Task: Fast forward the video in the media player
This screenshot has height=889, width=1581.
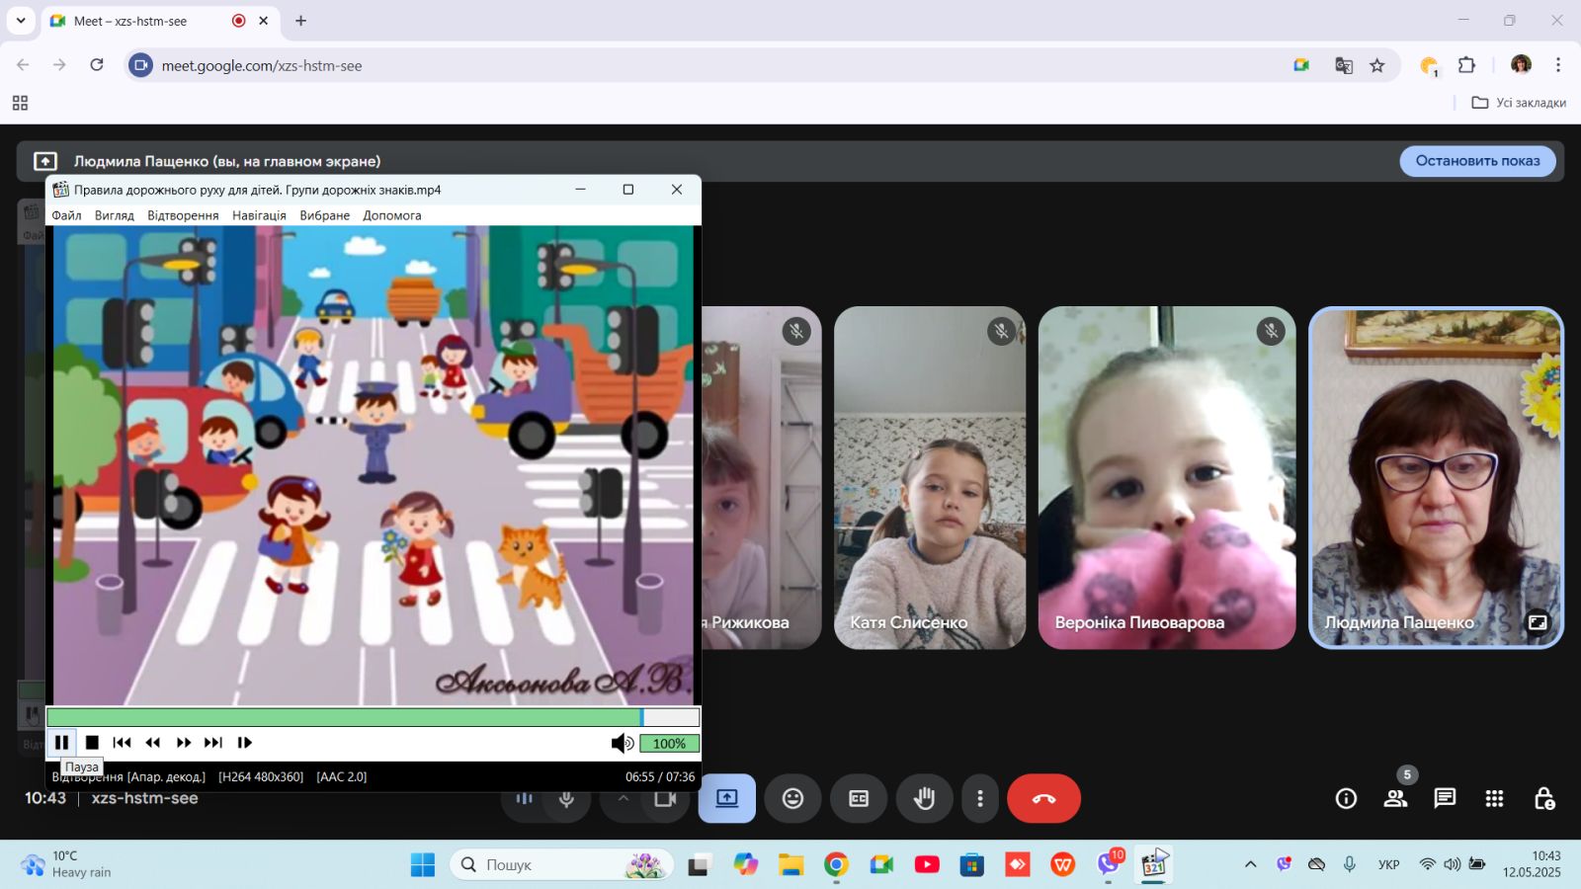Action: (184, 743)
